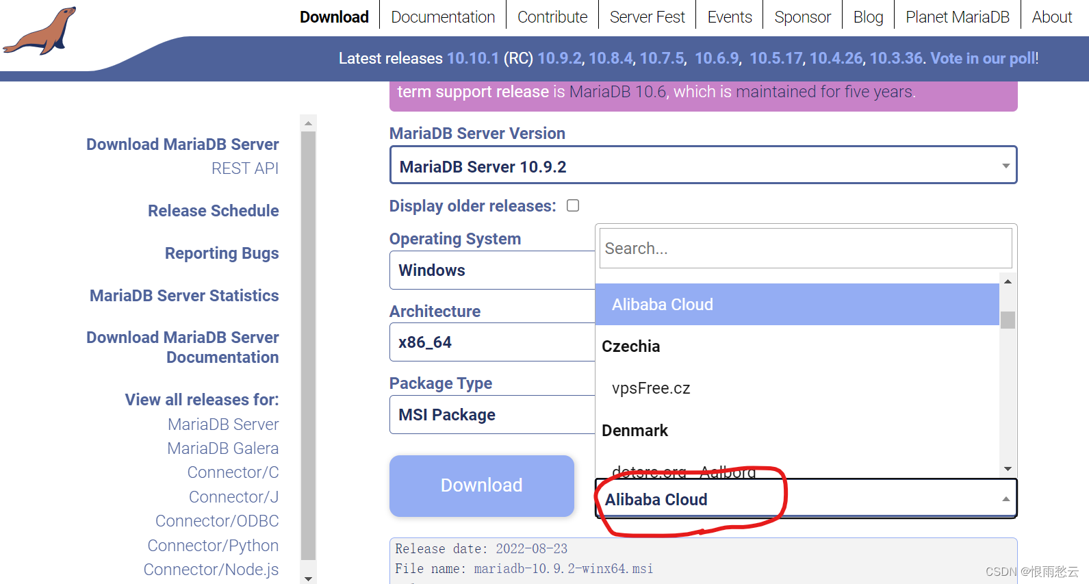Open the Download menu item

[x=334, y=17]
